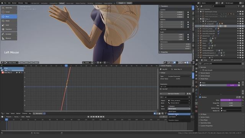Adjust the shape key Value slider
Viewport: 245px width, 138px height.
pos(231,100)
